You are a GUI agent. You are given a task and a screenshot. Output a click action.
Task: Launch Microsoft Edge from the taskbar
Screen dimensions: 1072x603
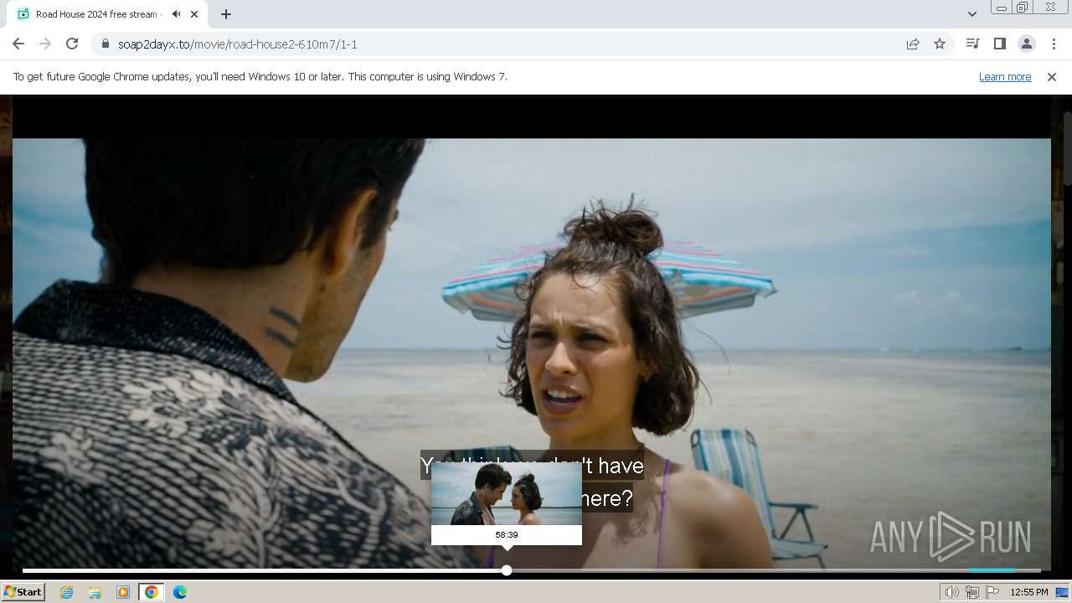click(x=180, y=592)
